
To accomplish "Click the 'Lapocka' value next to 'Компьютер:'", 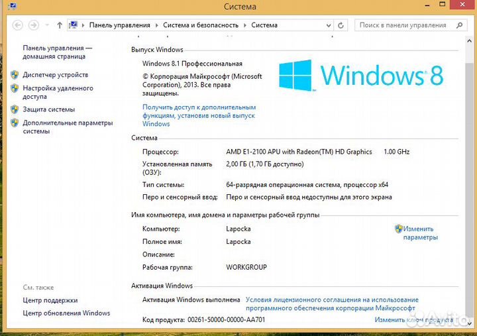I will (x=238, y=229).
